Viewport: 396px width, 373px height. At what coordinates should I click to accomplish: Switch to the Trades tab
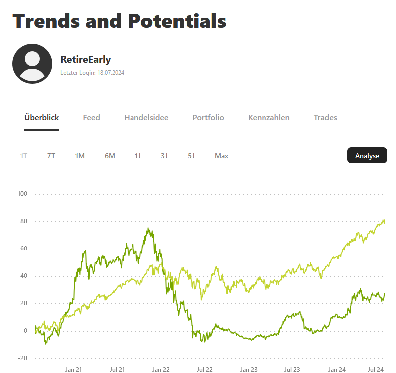[x=325, y=118]
